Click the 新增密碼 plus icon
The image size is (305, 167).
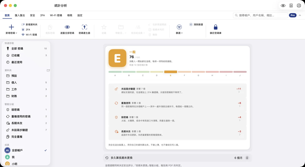(x=11, y=27)
